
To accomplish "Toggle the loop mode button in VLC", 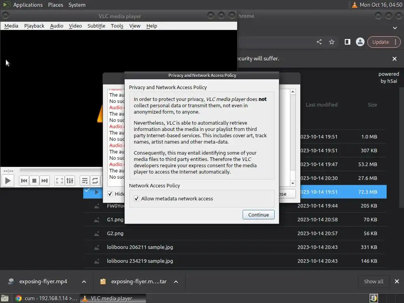I will click(x=95, y=181).
